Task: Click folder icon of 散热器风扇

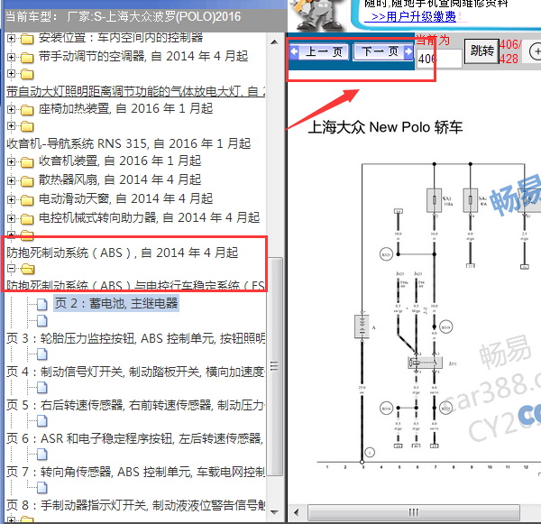Action: coord(27,181)
